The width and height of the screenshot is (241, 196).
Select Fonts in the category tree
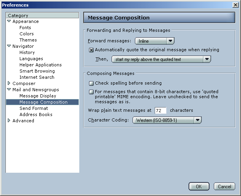pyautogui.click(x=25, y=28)
